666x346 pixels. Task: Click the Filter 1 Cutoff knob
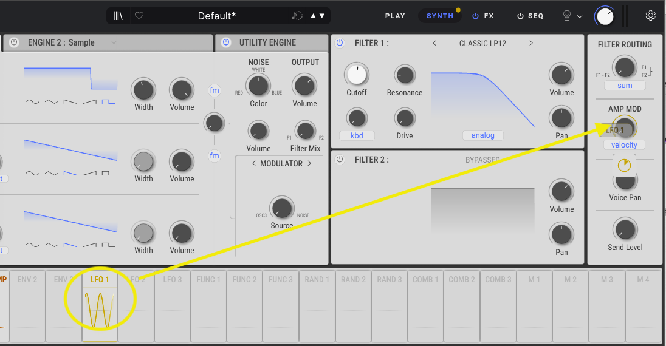coord(357,74)
